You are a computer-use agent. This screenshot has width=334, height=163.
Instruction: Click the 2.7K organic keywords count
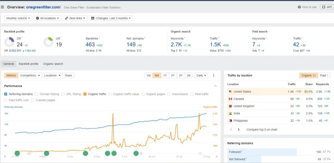[x=176, y=44]
